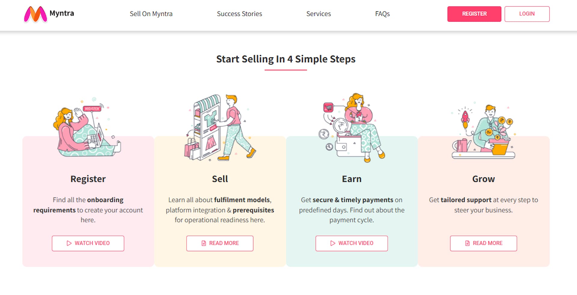The width and height of the screenshot is (577, 295).
Task: Open the Services section
Action: 318,14
